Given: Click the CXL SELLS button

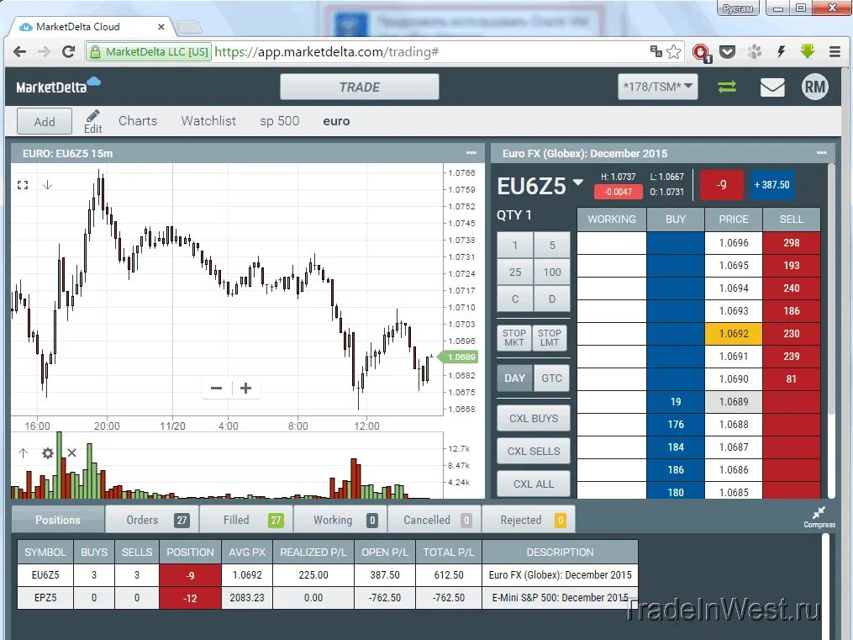Looking at the screenshot, I should tap(534, 451).
